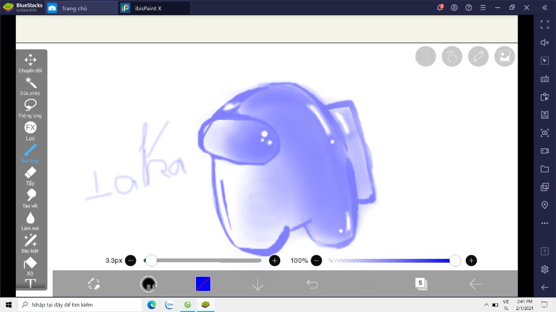Screen dimensions: 556x312
Task: Select the Đặc biệt special tool
Action: pos(30,244)
